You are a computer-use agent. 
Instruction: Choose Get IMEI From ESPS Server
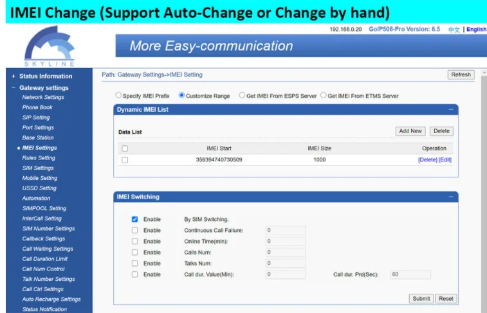[x=242, y=96]
